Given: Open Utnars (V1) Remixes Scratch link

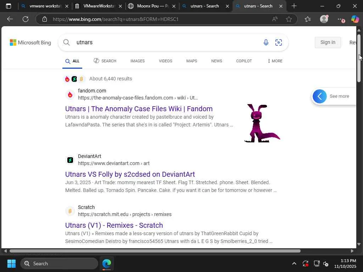Looking at the screenshot, I should [114, 225].
